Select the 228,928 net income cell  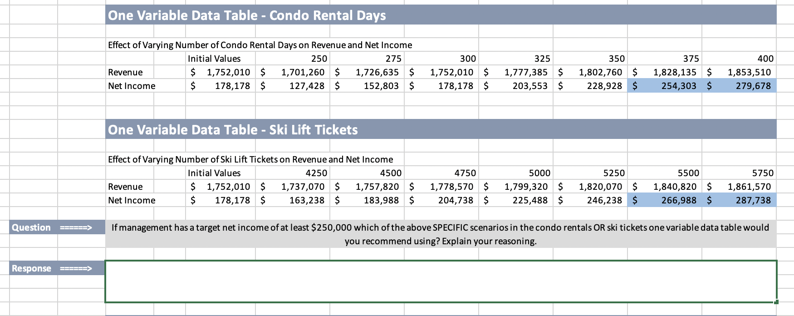590,86
